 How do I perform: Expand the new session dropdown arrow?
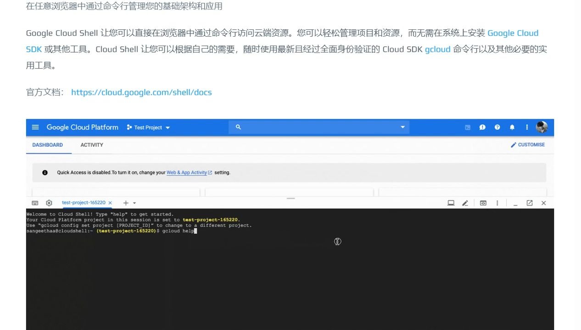click(134, 203)
